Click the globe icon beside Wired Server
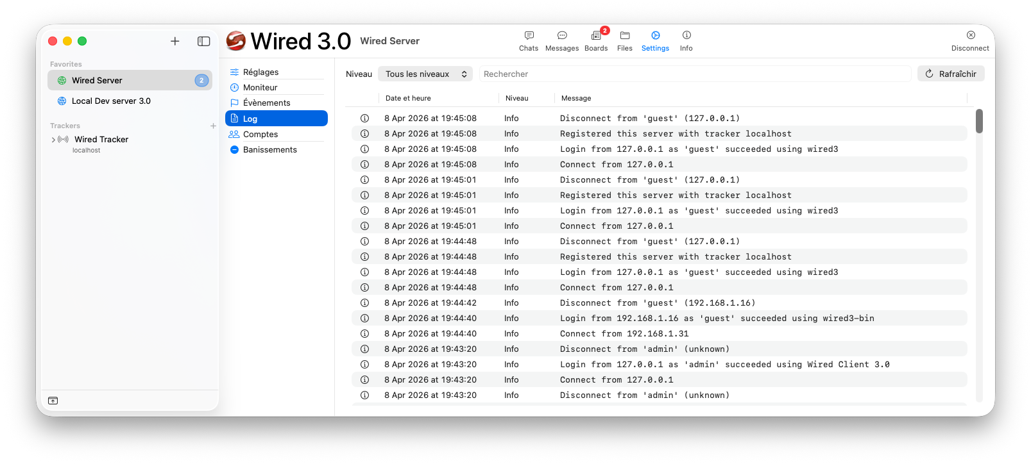1031x464 pixels. tap(62, 81)
